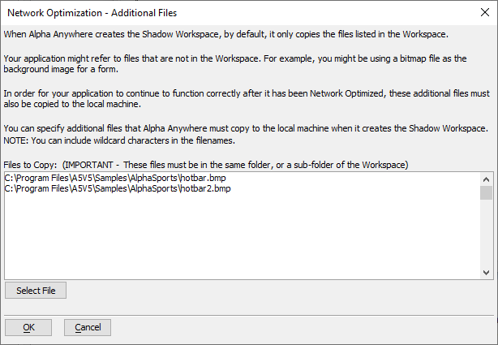The height and width of the screenshot is (345, 498).
Task: Confirm with the OK button
Action: (28, 327)
